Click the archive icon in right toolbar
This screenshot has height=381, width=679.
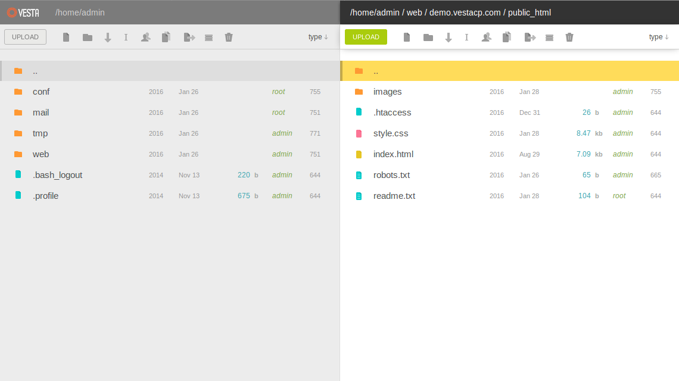[x=550, y=37]
